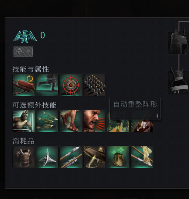Click the tooltip resize arrow indicator

click(157, 116)
